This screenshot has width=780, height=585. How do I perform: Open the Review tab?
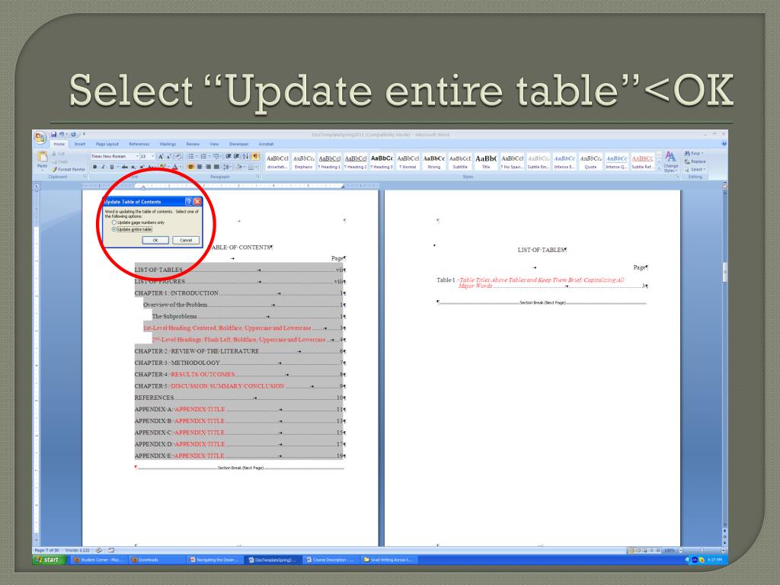tap(193, 144)
